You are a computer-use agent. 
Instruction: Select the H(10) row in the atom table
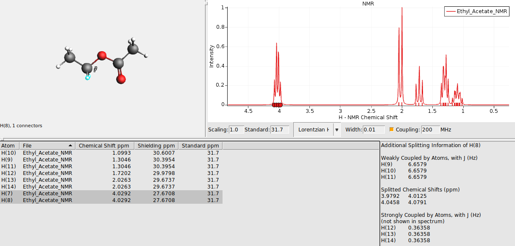tap(42, 153)
